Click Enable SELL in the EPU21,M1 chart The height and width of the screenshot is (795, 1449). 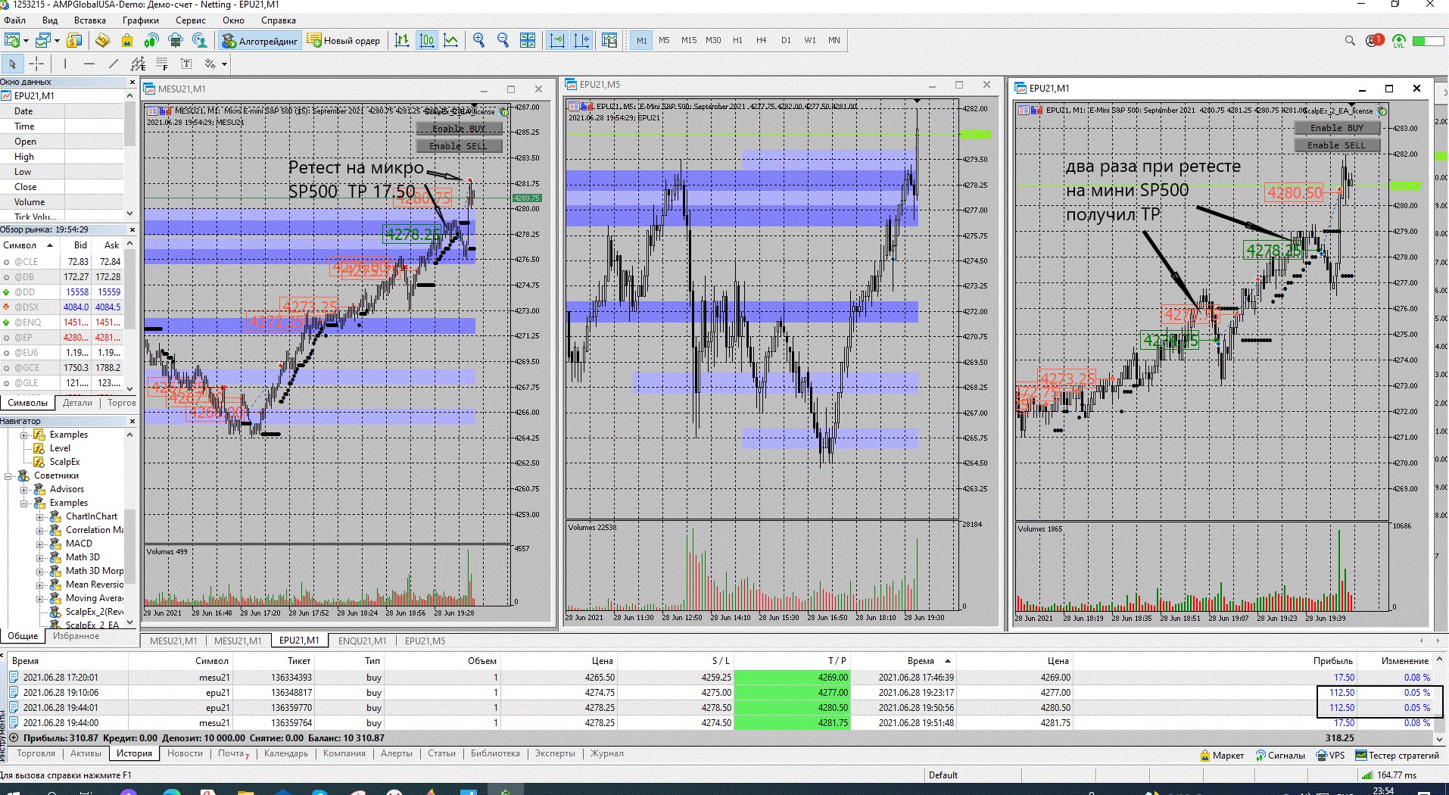tap(1337, 145)
